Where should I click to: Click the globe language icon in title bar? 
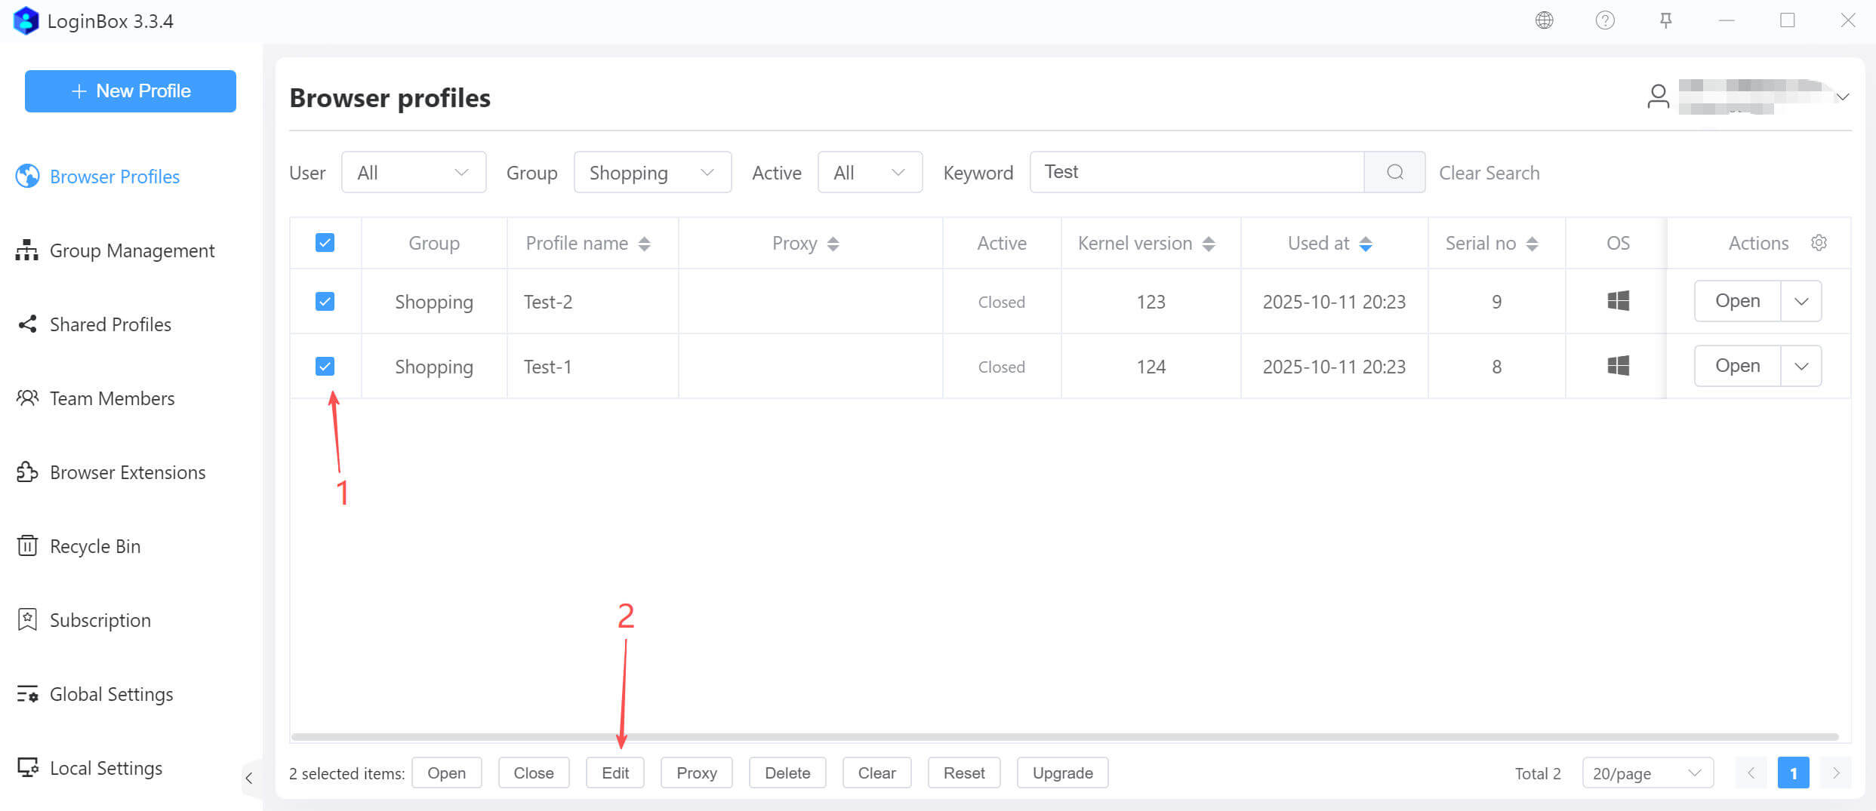tap(1544, 20)
